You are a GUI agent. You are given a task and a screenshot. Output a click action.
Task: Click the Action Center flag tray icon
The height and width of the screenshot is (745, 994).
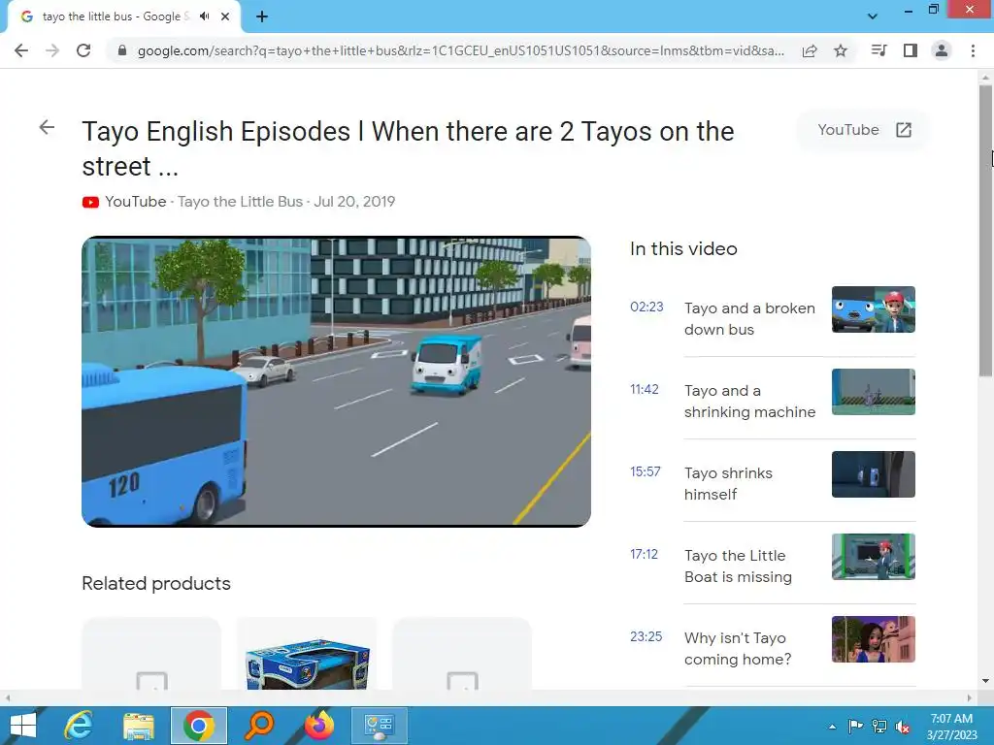tap(855, 726)
